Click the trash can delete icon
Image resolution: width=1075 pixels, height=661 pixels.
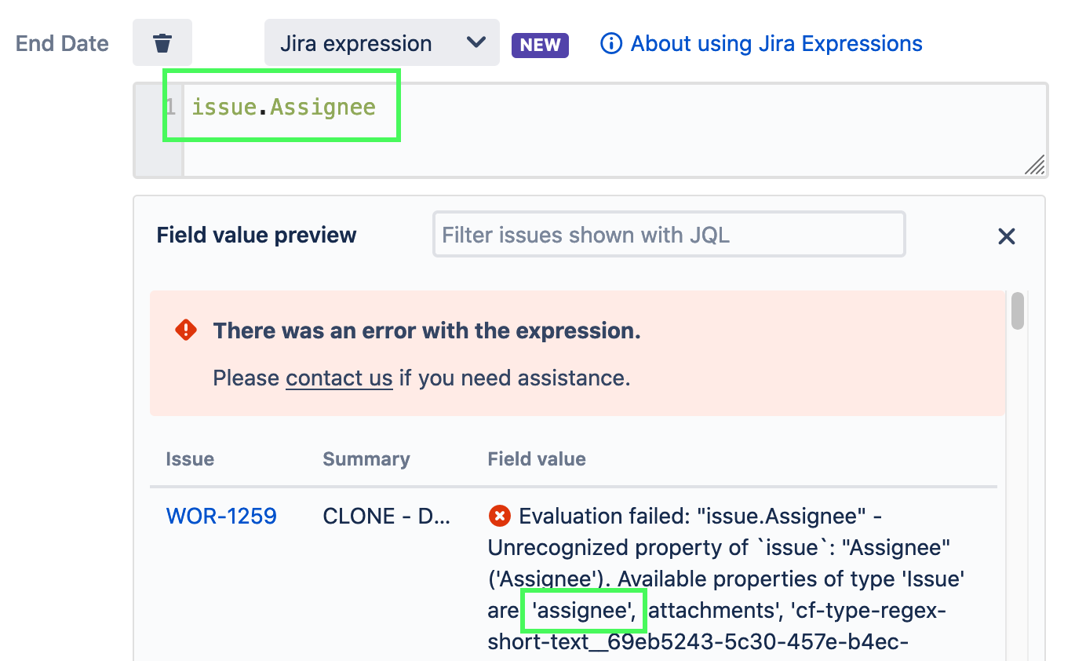pyautogui.click(x=162, y=43)
